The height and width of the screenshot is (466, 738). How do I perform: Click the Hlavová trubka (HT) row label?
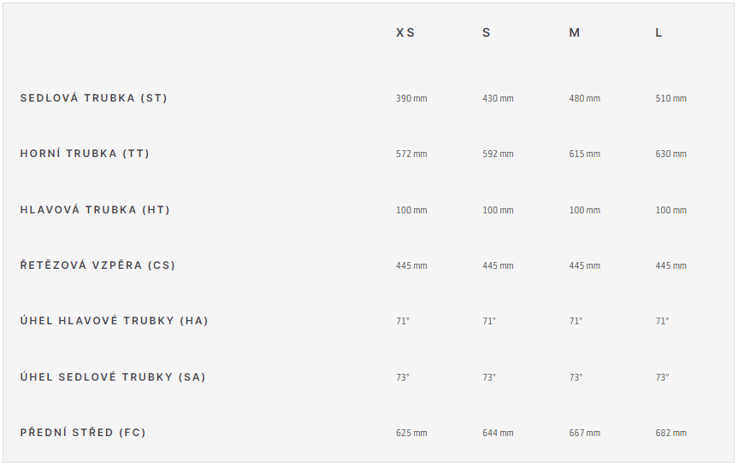(x=95, y=209)
